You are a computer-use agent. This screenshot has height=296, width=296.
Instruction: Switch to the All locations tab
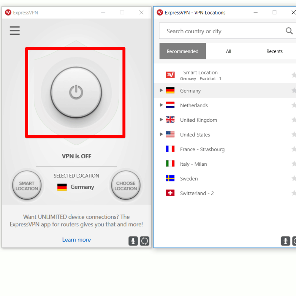[x=229, y=51]
